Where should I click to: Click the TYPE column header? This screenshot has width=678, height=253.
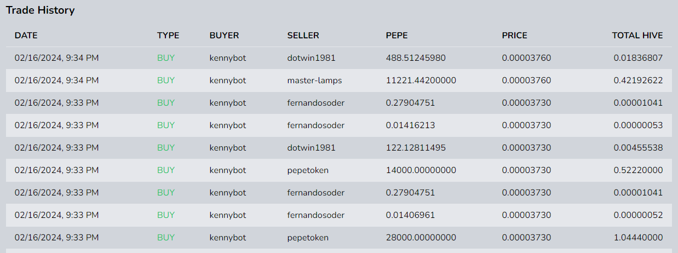pos(168,36)
